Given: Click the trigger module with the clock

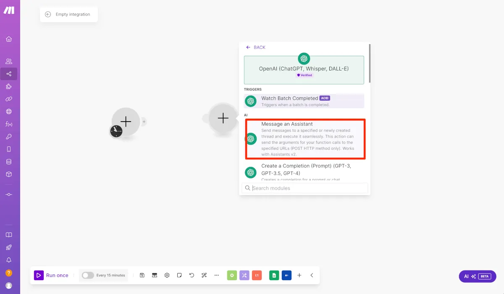Looking at the screenshot, I should coord(126,122).
